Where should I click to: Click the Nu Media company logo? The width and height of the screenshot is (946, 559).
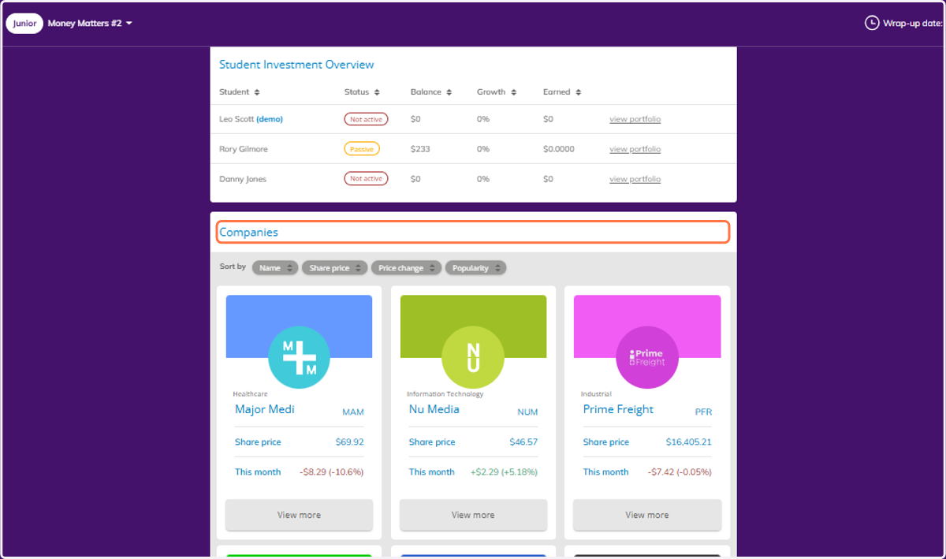tap(473, 358)
